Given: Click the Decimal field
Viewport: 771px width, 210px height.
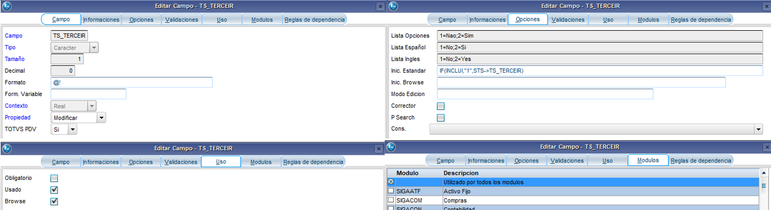Looking at the screenshot, I should click(x=63, y=71).
